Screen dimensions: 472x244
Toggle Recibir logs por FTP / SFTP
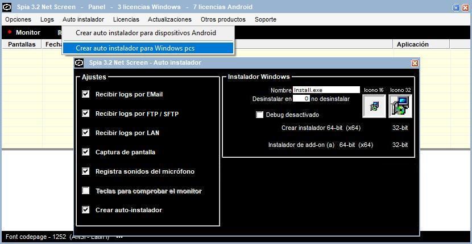tap(86, 113)
